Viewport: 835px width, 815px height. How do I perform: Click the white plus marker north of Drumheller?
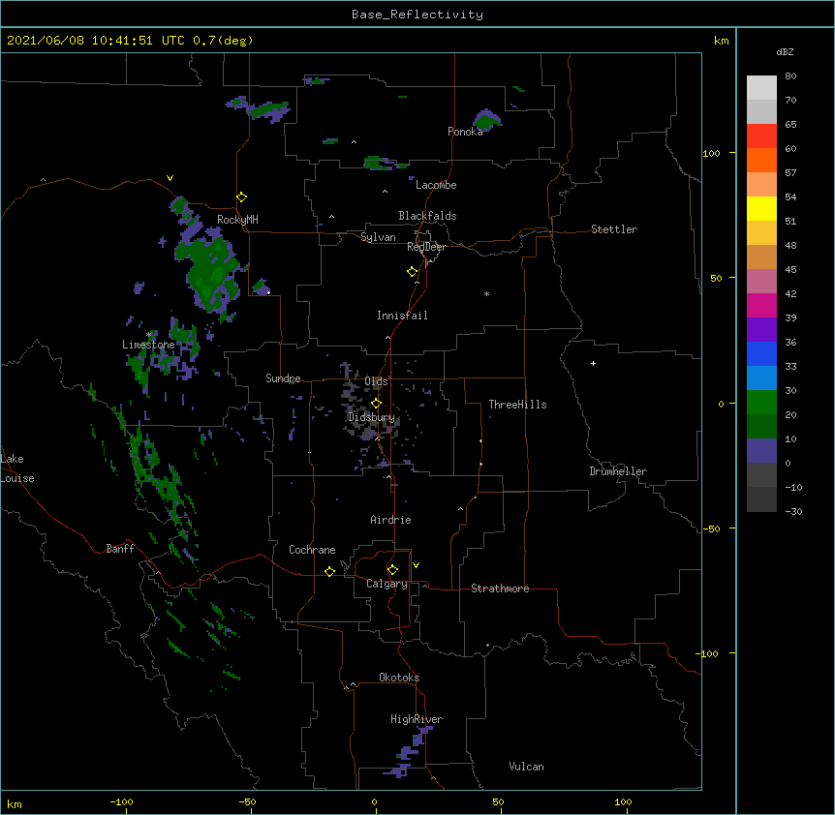[x=593, y=363]
